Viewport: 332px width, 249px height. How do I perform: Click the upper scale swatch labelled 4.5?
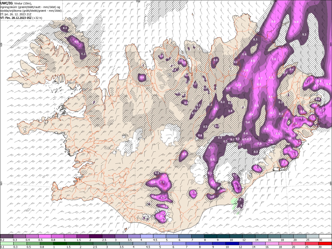coord(159,236)
